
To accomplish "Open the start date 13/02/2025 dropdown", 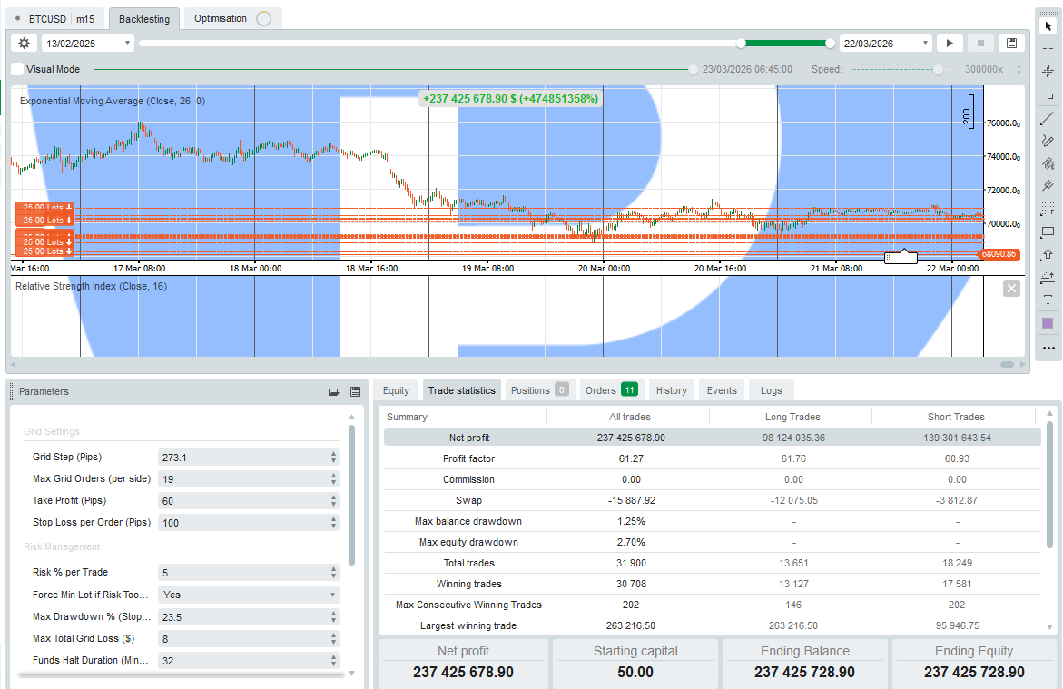I will [x=127, y=44].
